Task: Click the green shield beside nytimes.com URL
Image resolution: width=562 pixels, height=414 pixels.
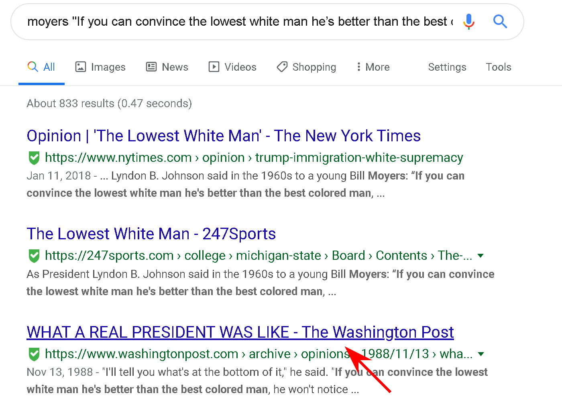Action: click(34, 158)
